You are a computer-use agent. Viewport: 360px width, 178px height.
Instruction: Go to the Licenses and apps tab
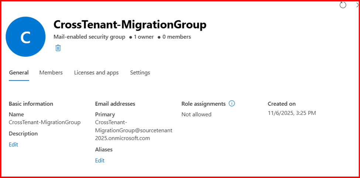[x=96, y=73]
